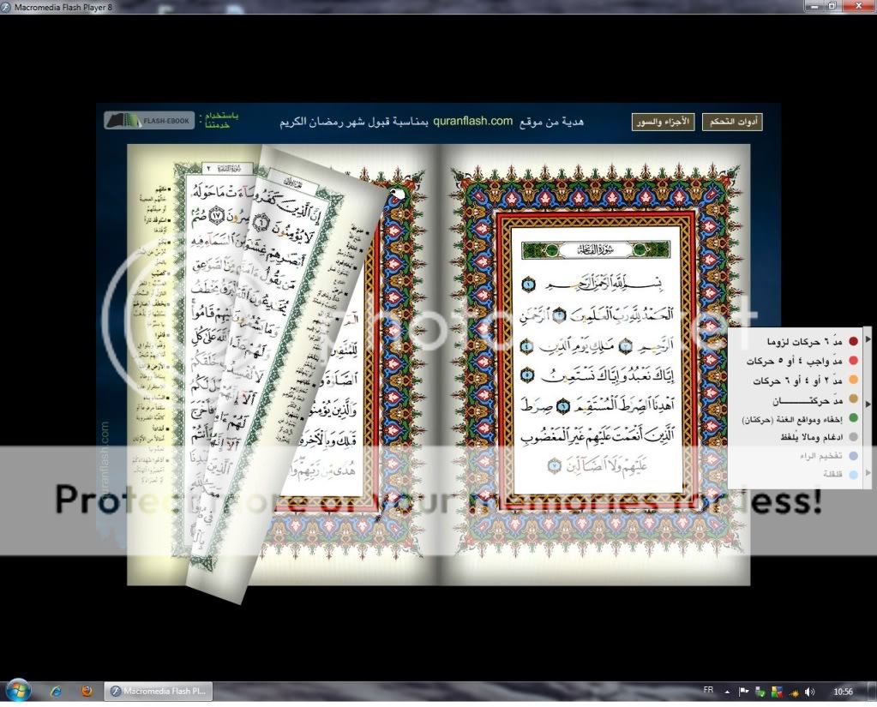The width and height of the screenshot is (877, 707).
Task: Open the volume speaker tray icon
Action: 810,692
